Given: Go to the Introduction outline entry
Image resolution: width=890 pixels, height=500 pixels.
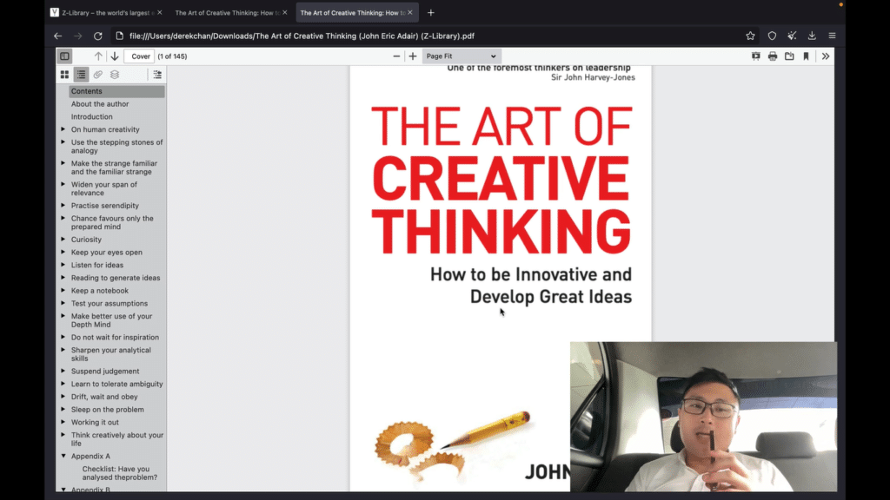Looking at the screenshot, I should [92, 117].
